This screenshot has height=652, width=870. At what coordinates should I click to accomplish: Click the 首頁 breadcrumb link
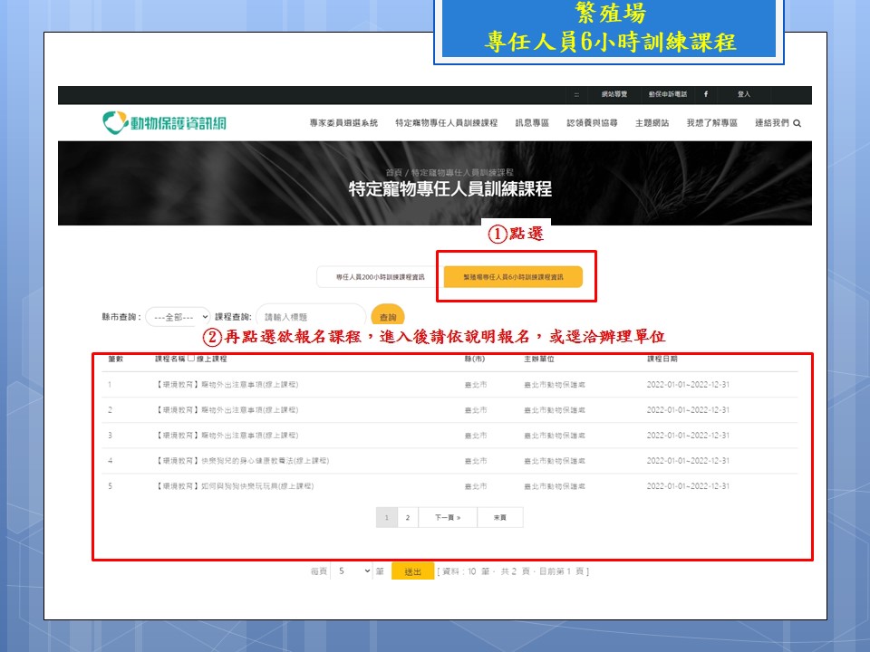pyautogui.click(x=393, y=172)
